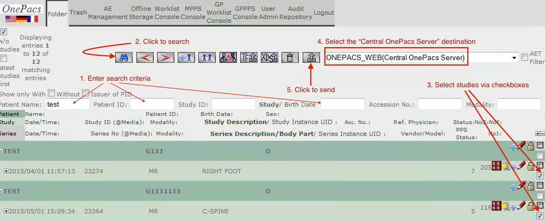Click the merge patients icon
This screenshot has height=221, width=545.
click(x=207, y=57)
